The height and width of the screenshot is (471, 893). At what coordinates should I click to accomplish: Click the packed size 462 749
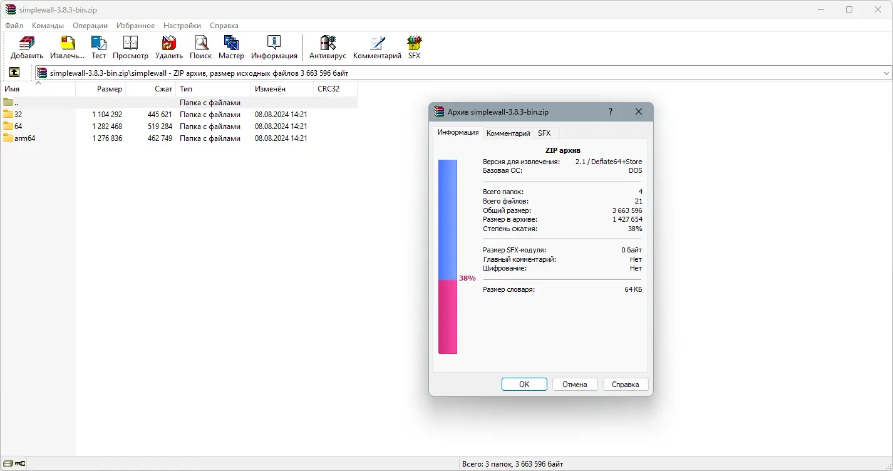coord(160,138)
